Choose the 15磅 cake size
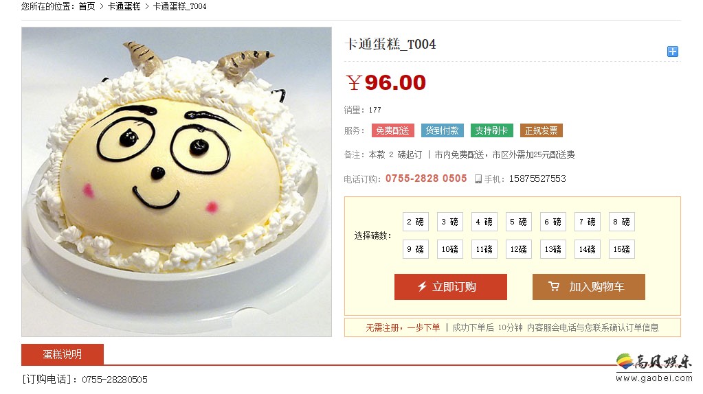703x394 pixels. pos(622,249)
